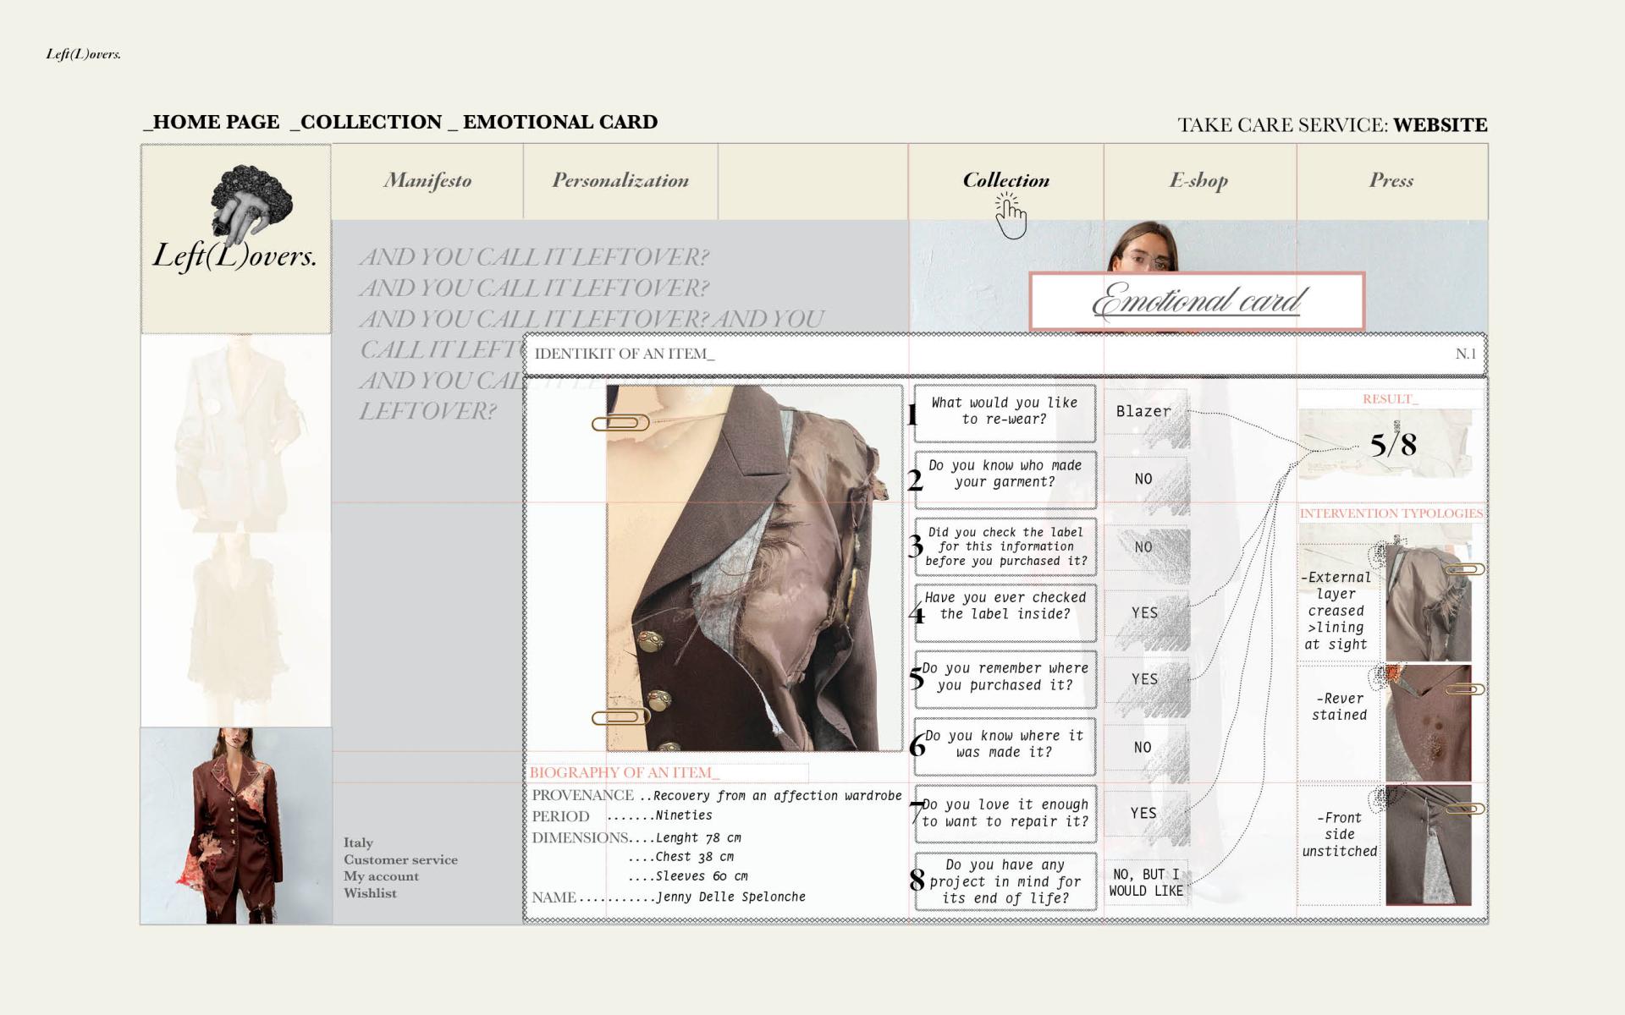Click paperclip on stained rever thumbnail
The image size is (1625, 1015).
[x=1465, y=690]
